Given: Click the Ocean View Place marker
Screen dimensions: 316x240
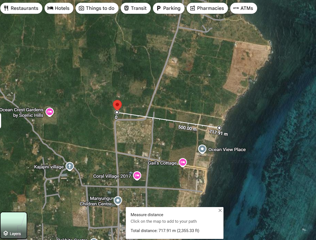Looking at the screenshot, I should click(202, 149).
